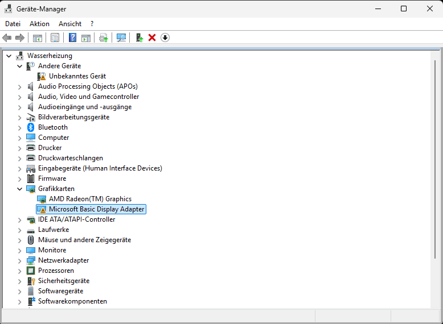Click the circled down-arrow toolbar icon
Viewport: 443px width, 324px height.
click(165, 38)
